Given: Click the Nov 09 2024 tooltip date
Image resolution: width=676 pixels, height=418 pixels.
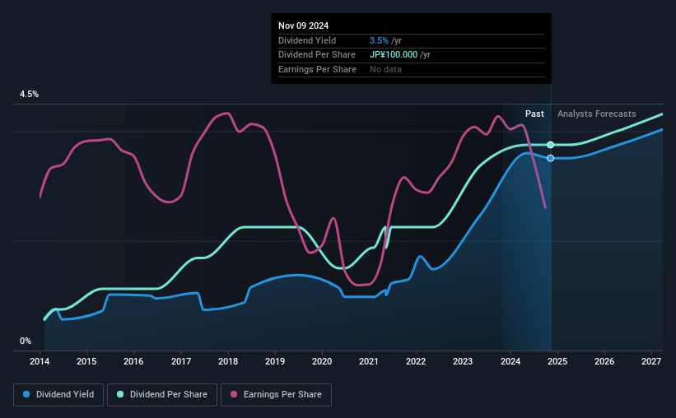Looking at the screenshot, I should [304, 26].
